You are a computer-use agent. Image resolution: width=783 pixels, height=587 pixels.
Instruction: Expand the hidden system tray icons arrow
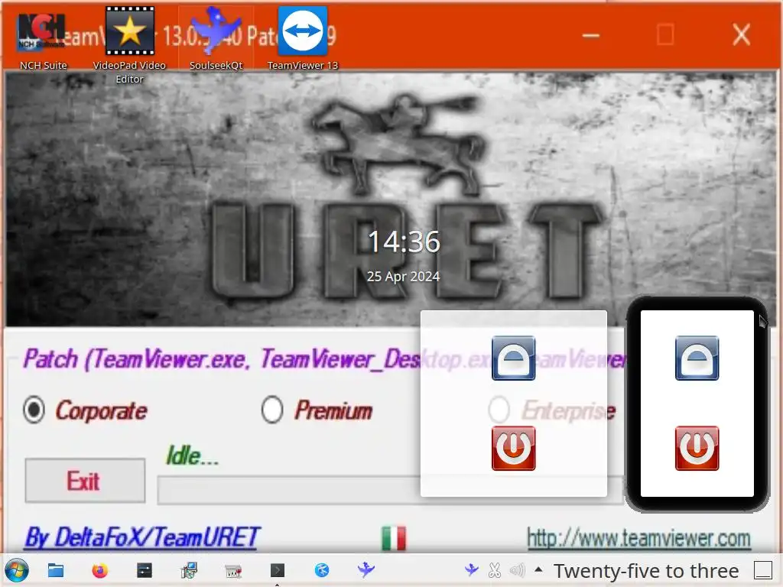tap(538, 569)
